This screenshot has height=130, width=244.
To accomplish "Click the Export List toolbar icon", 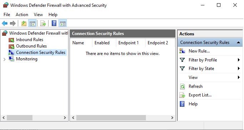I will click(x=43, y=24).
